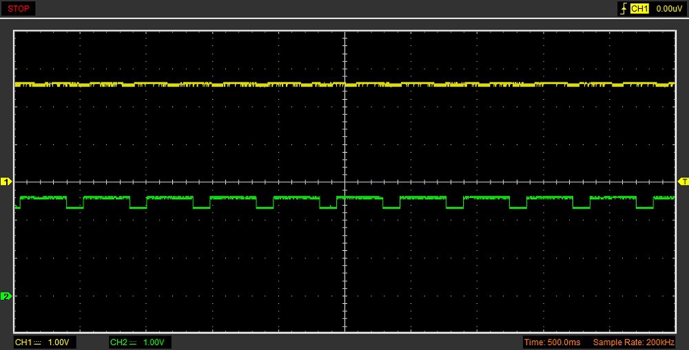Click the CH2 ground marker on left edge
The width and height of the screenshot is (689, 350).
6,296
